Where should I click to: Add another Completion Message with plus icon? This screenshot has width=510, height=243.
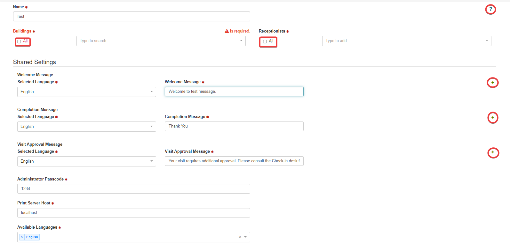(x=493, y=117)
